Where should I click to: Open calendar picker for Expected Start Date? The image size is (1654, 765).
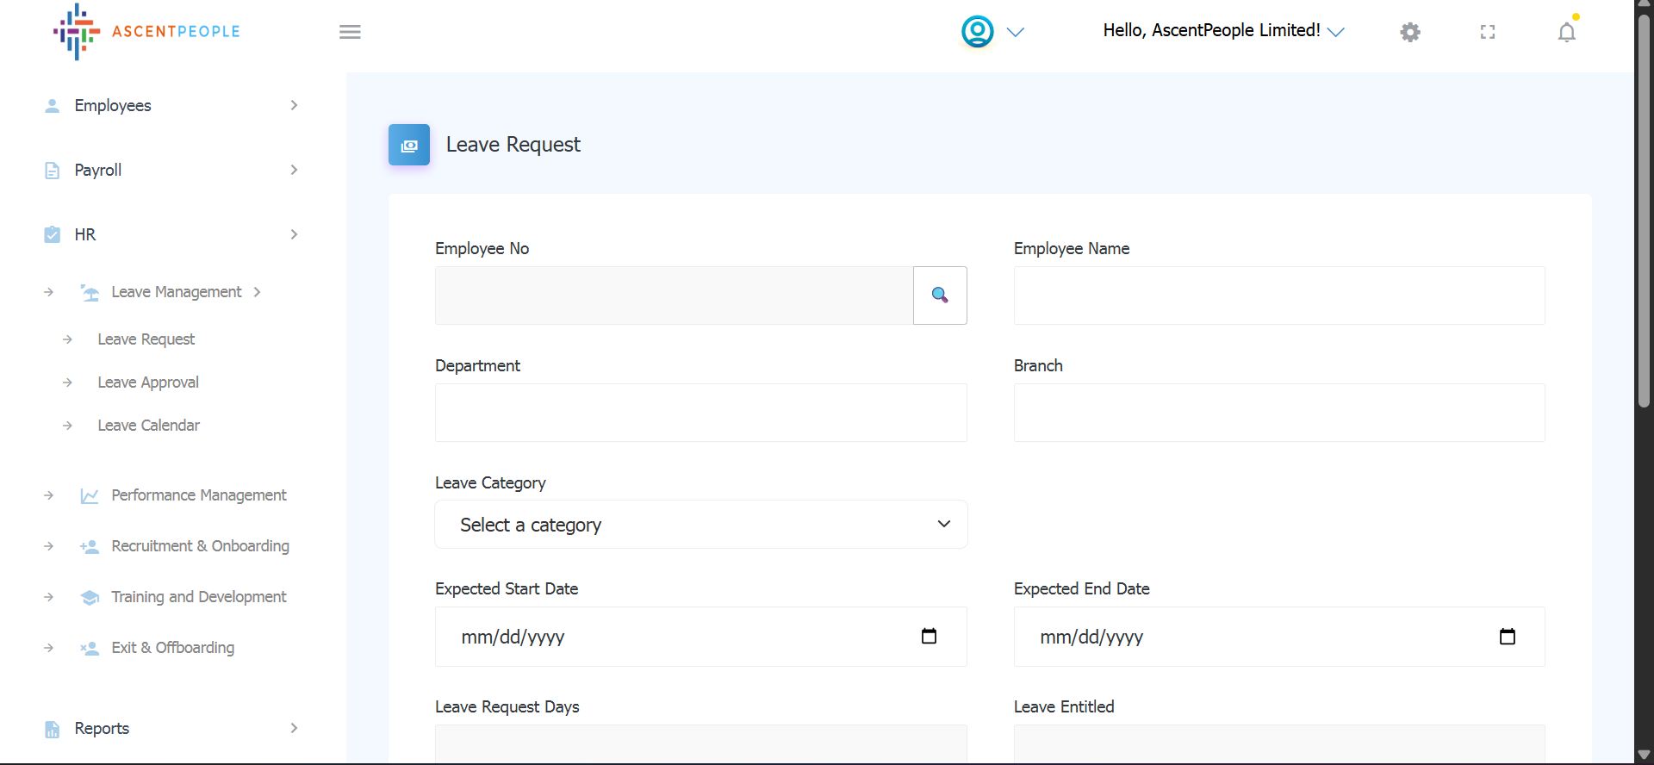coord(929,637)
